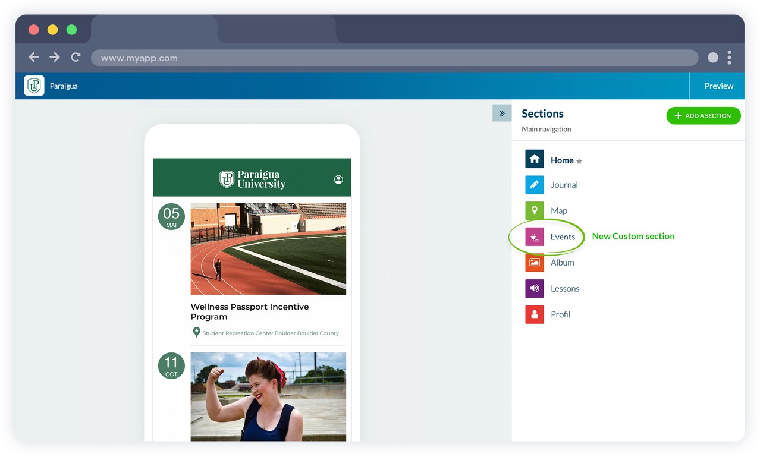760x457 pixels.
Task: Click the Lessons speaker icon
Action: click(x=535, y=288)
